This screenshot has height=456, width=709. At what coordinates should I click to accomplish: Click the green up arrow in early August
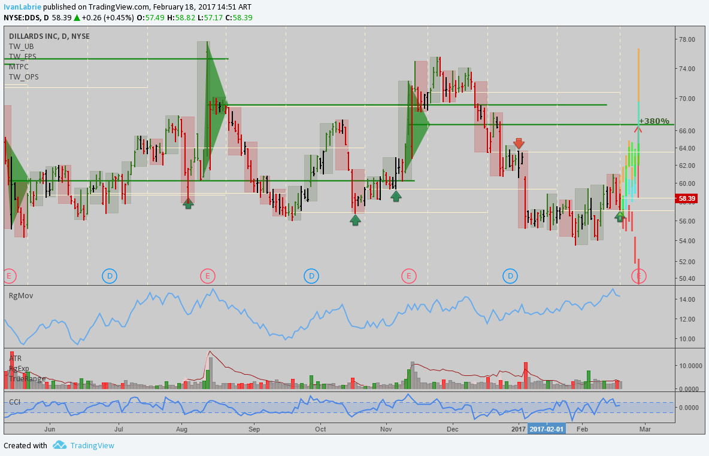click(188, 203)
